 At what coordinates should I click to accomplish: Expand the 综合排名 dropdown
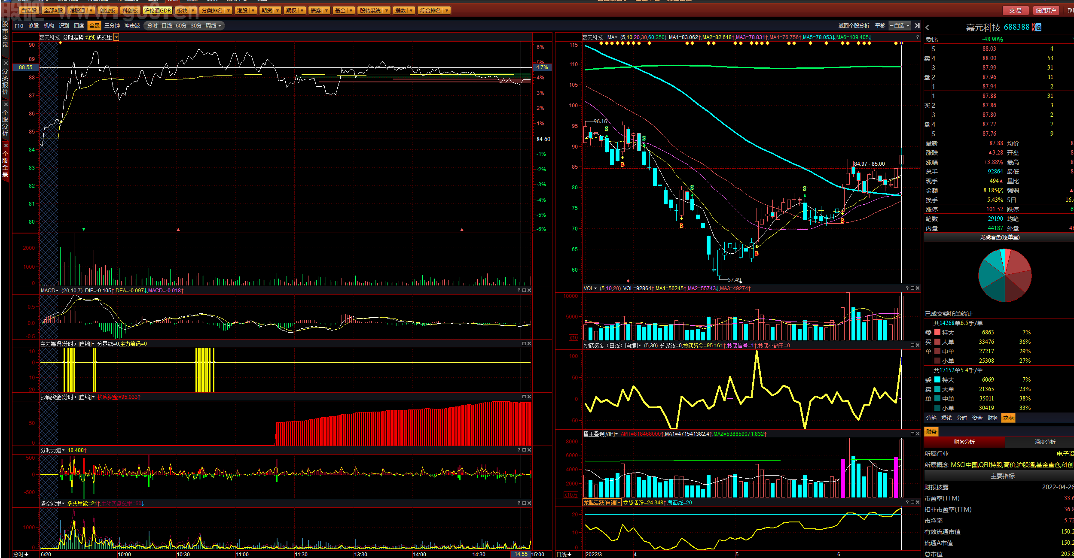447,11
